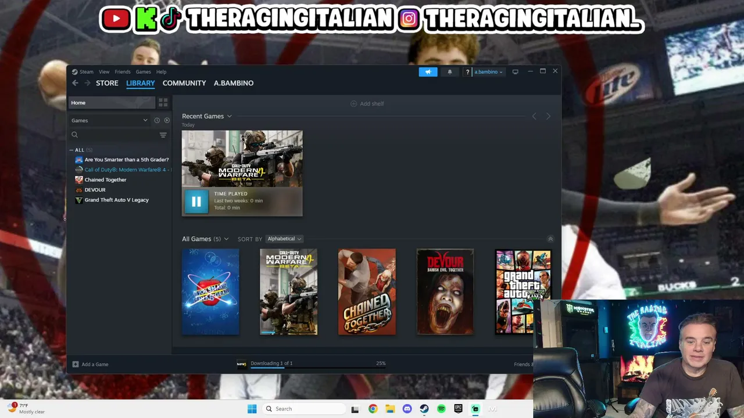Screen dimensions: 744x418
Task: Change the Alphabetical sort order dropdown
Action: pyautogui.click(x=284, y=239)
